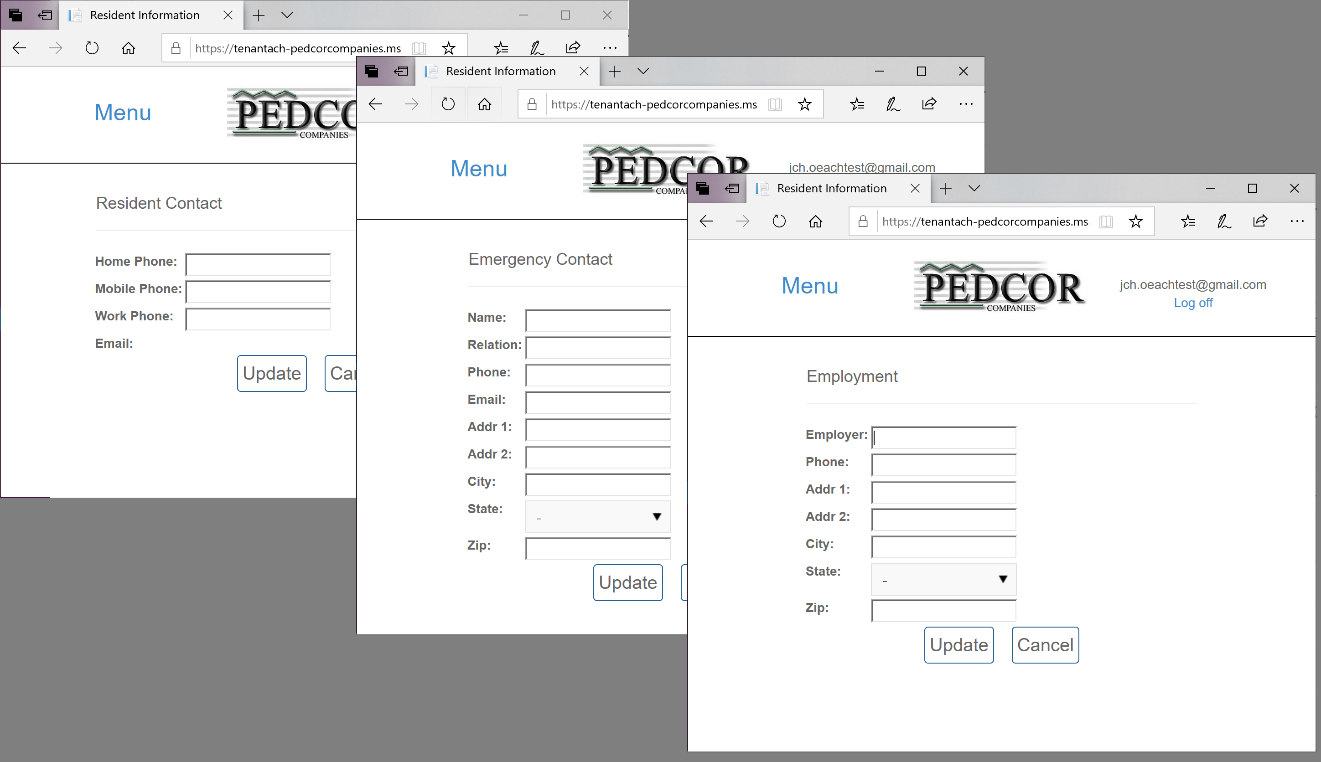This screenshot has height=762, width=1321.
Task: Open Settings and more in Employment window
Action: click(x=1297, y=221)
